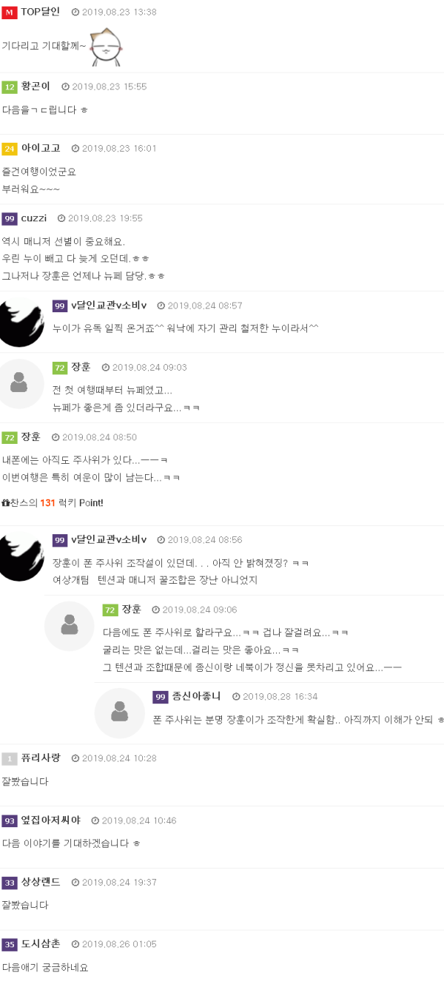This screenshot has width=444, height=981.
Task: Click the username 상상랜드
Action: click(41, 882)
